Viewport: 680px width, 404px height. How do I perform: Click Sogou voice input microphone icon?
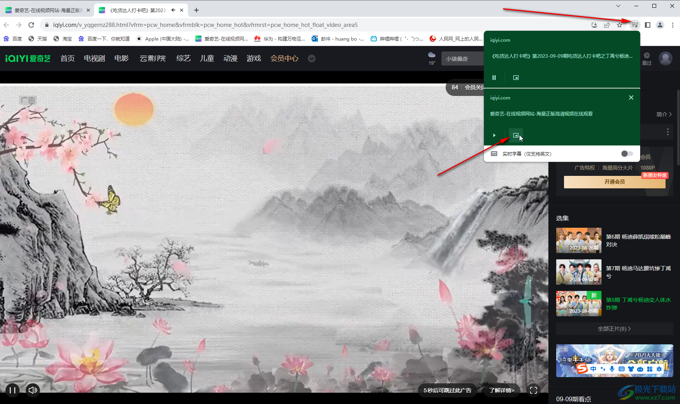coord(612,369)
